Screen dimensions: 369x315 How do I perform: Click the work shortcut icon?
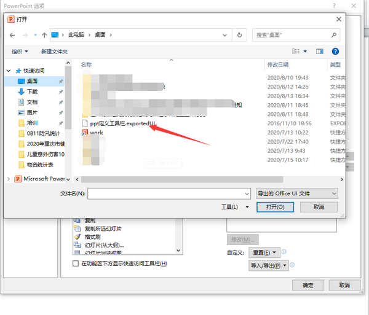click(85, 133)
